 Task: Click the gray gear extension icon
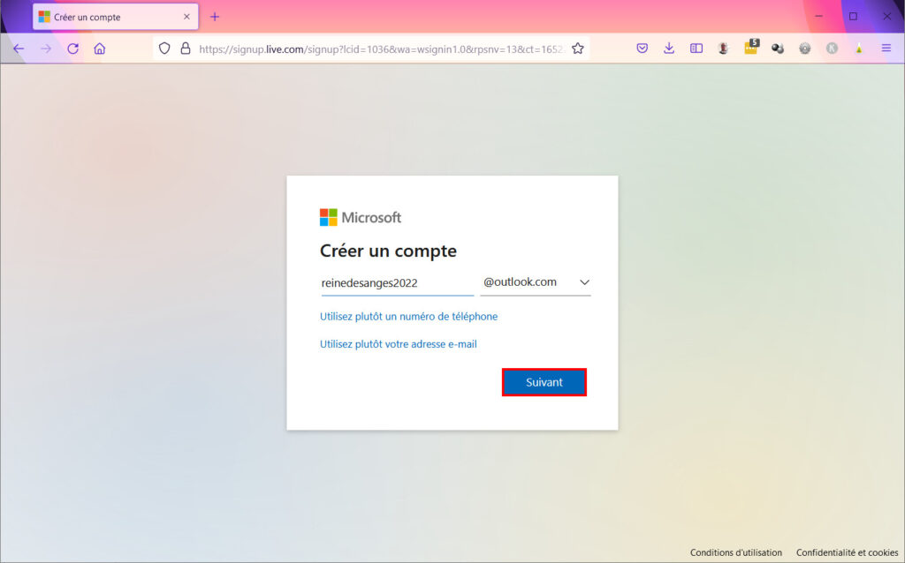click(804, 49)
